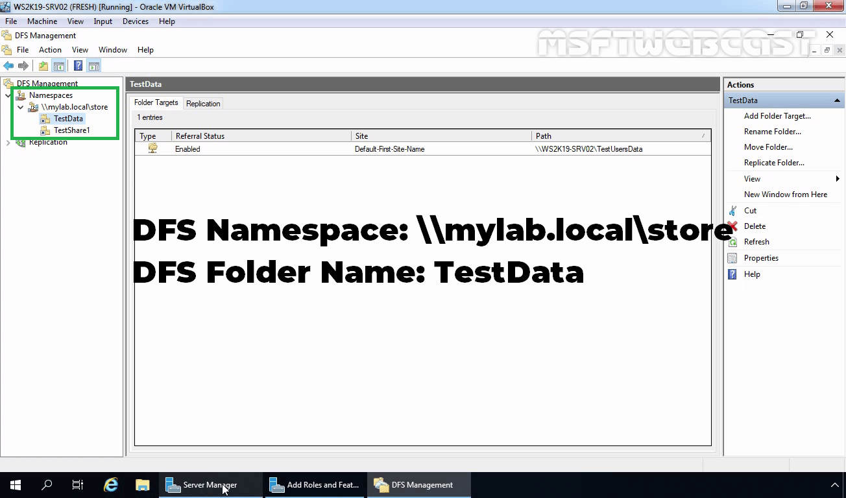This screenshot has height=498, width=846.
Task: Click the Up one level folder icon
Action: coord(43,65)
